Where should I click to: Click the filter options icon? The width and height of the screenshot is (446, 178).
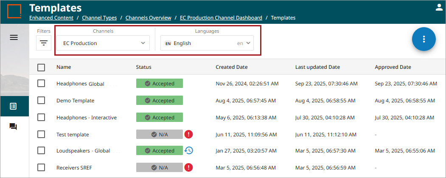click(44, 43)
